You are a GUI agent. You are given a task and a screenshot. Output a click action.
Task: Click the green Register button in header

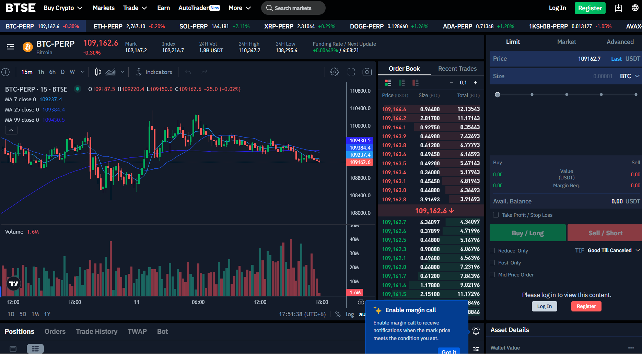click(590, 8)
